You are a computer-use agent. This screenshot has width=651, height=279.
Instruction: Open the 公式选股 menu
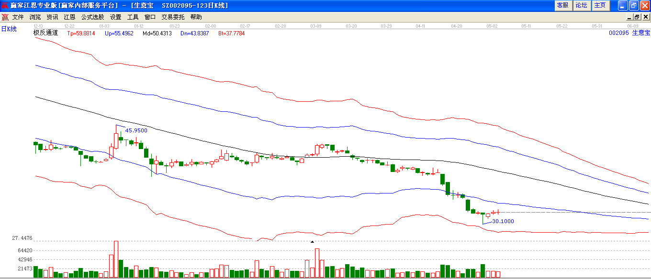coord(92,17)
